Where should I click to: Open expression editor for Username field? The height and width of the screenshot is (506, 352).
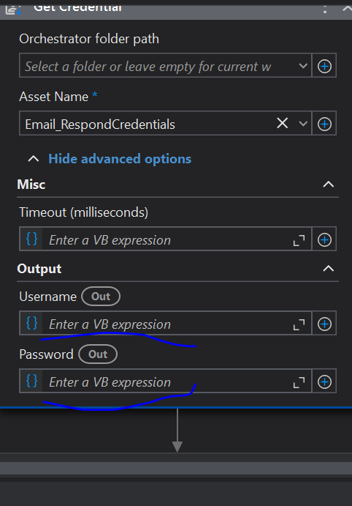[x=299, y=324]
